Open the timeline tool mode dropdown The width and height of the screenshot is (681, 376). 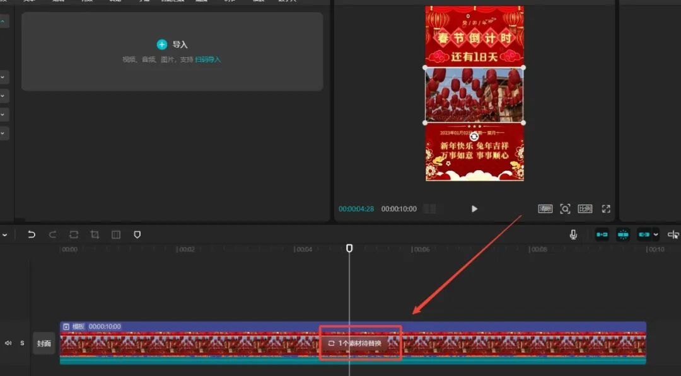click(x=4, y=234)
